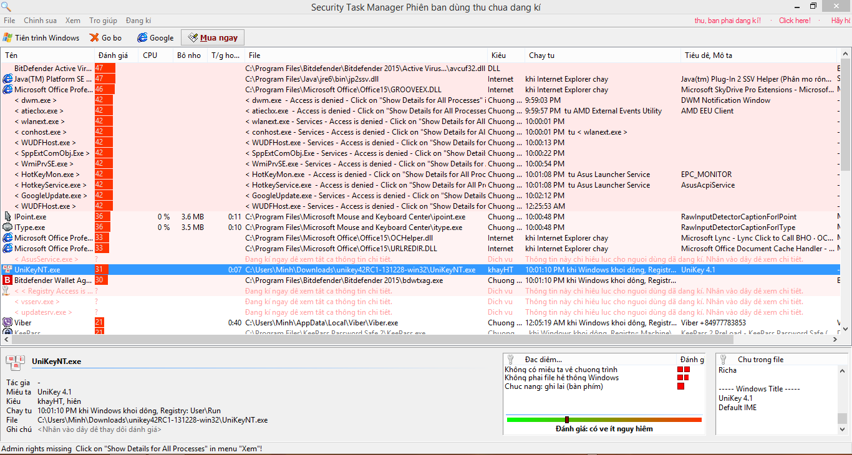Click the danger rating slider marker
Screen dimensions: 852x455
pyautogui.click(x=566, y=419)
